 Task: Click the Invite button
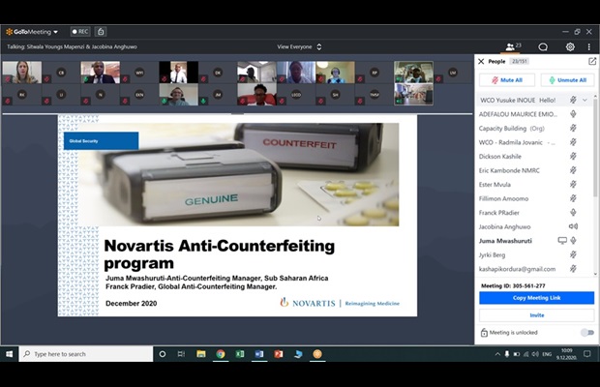pyautogui.click(x=536, y=315)
